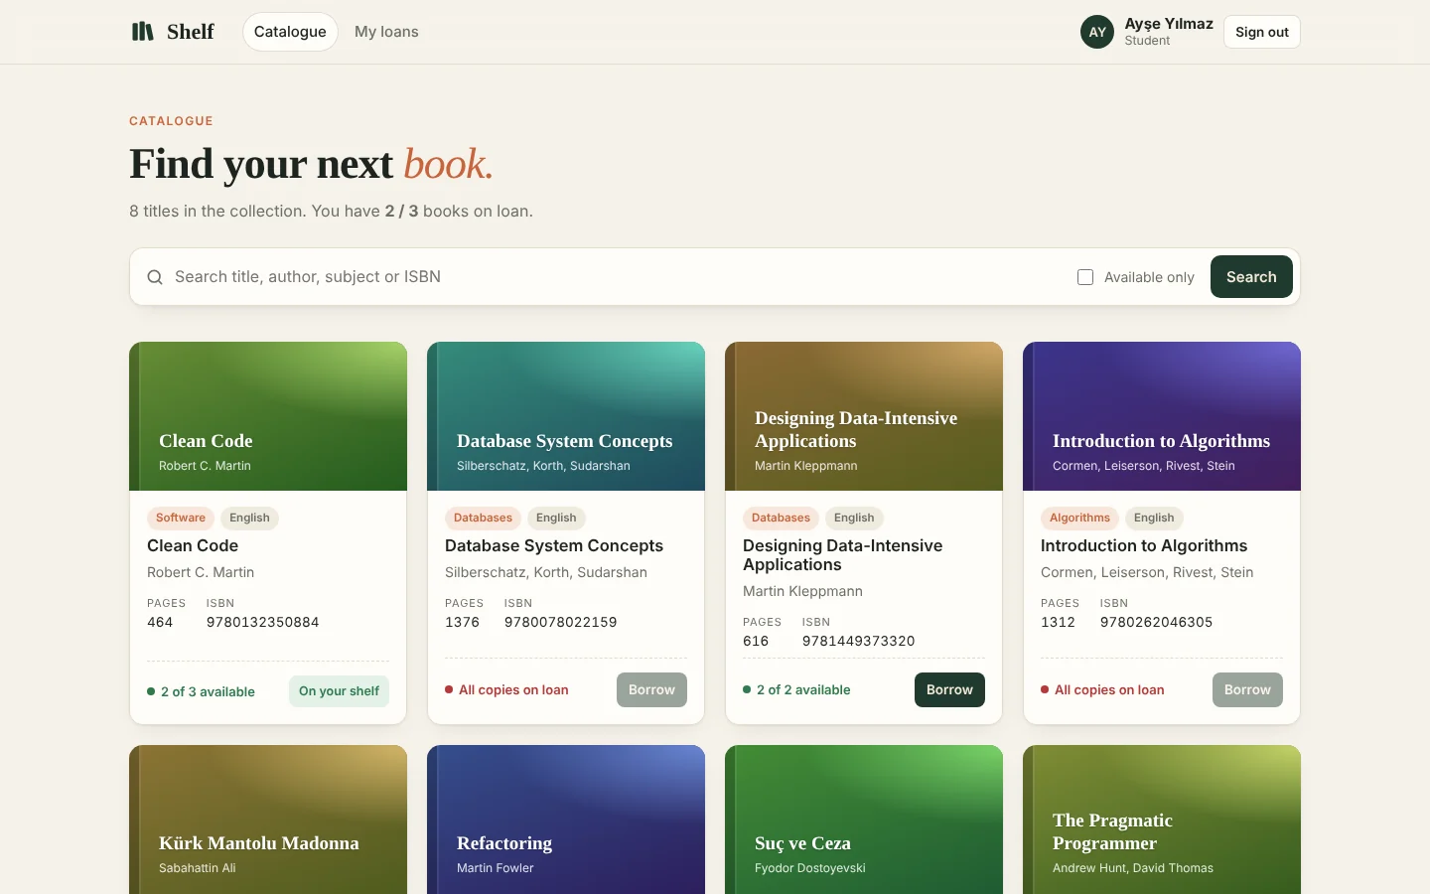Open the Catalogue tab
The height and width of the screenshot is (894, 1430).
coord(290,32)
